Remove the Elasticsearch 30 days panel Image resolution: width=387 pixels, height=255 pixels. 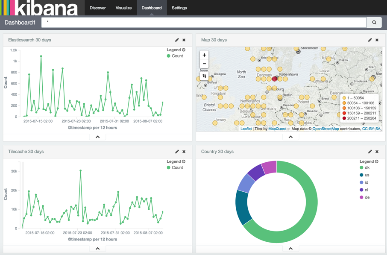[184, 40]
